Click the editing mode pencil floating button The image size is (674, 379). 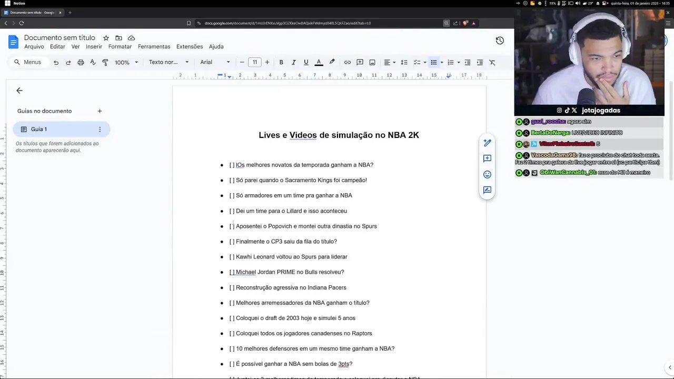click(x=487, y=143)
